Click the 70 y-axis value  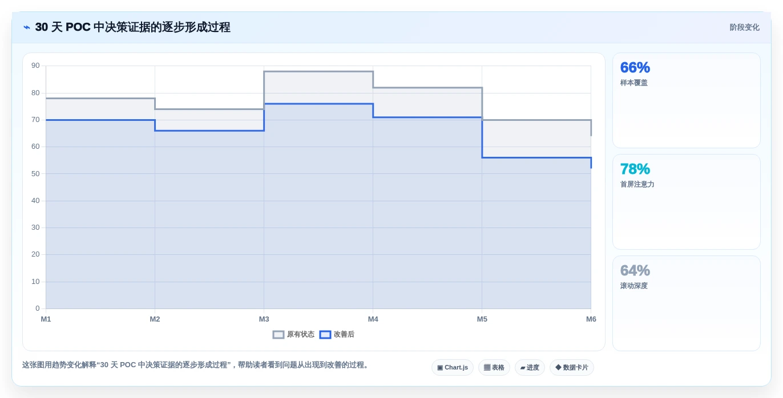tap(35, 120)
